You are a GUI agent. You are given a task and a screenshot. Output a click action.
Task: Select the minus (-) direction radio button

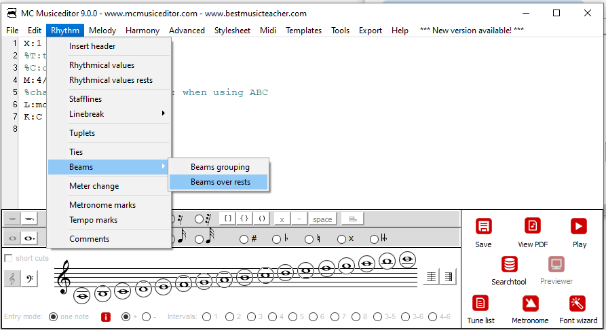click(x=146, y=317)
